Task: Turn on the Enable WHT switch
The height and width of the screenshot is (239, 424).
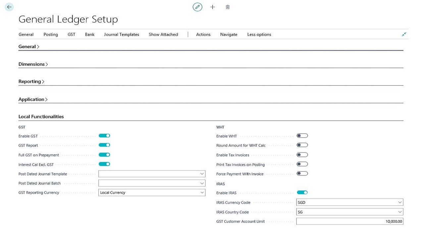Action: 302,136
